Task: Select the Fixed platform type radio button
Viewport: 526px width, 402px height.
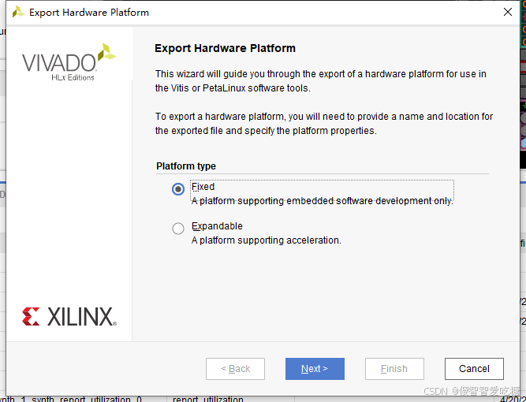Action: coord(177,189)
